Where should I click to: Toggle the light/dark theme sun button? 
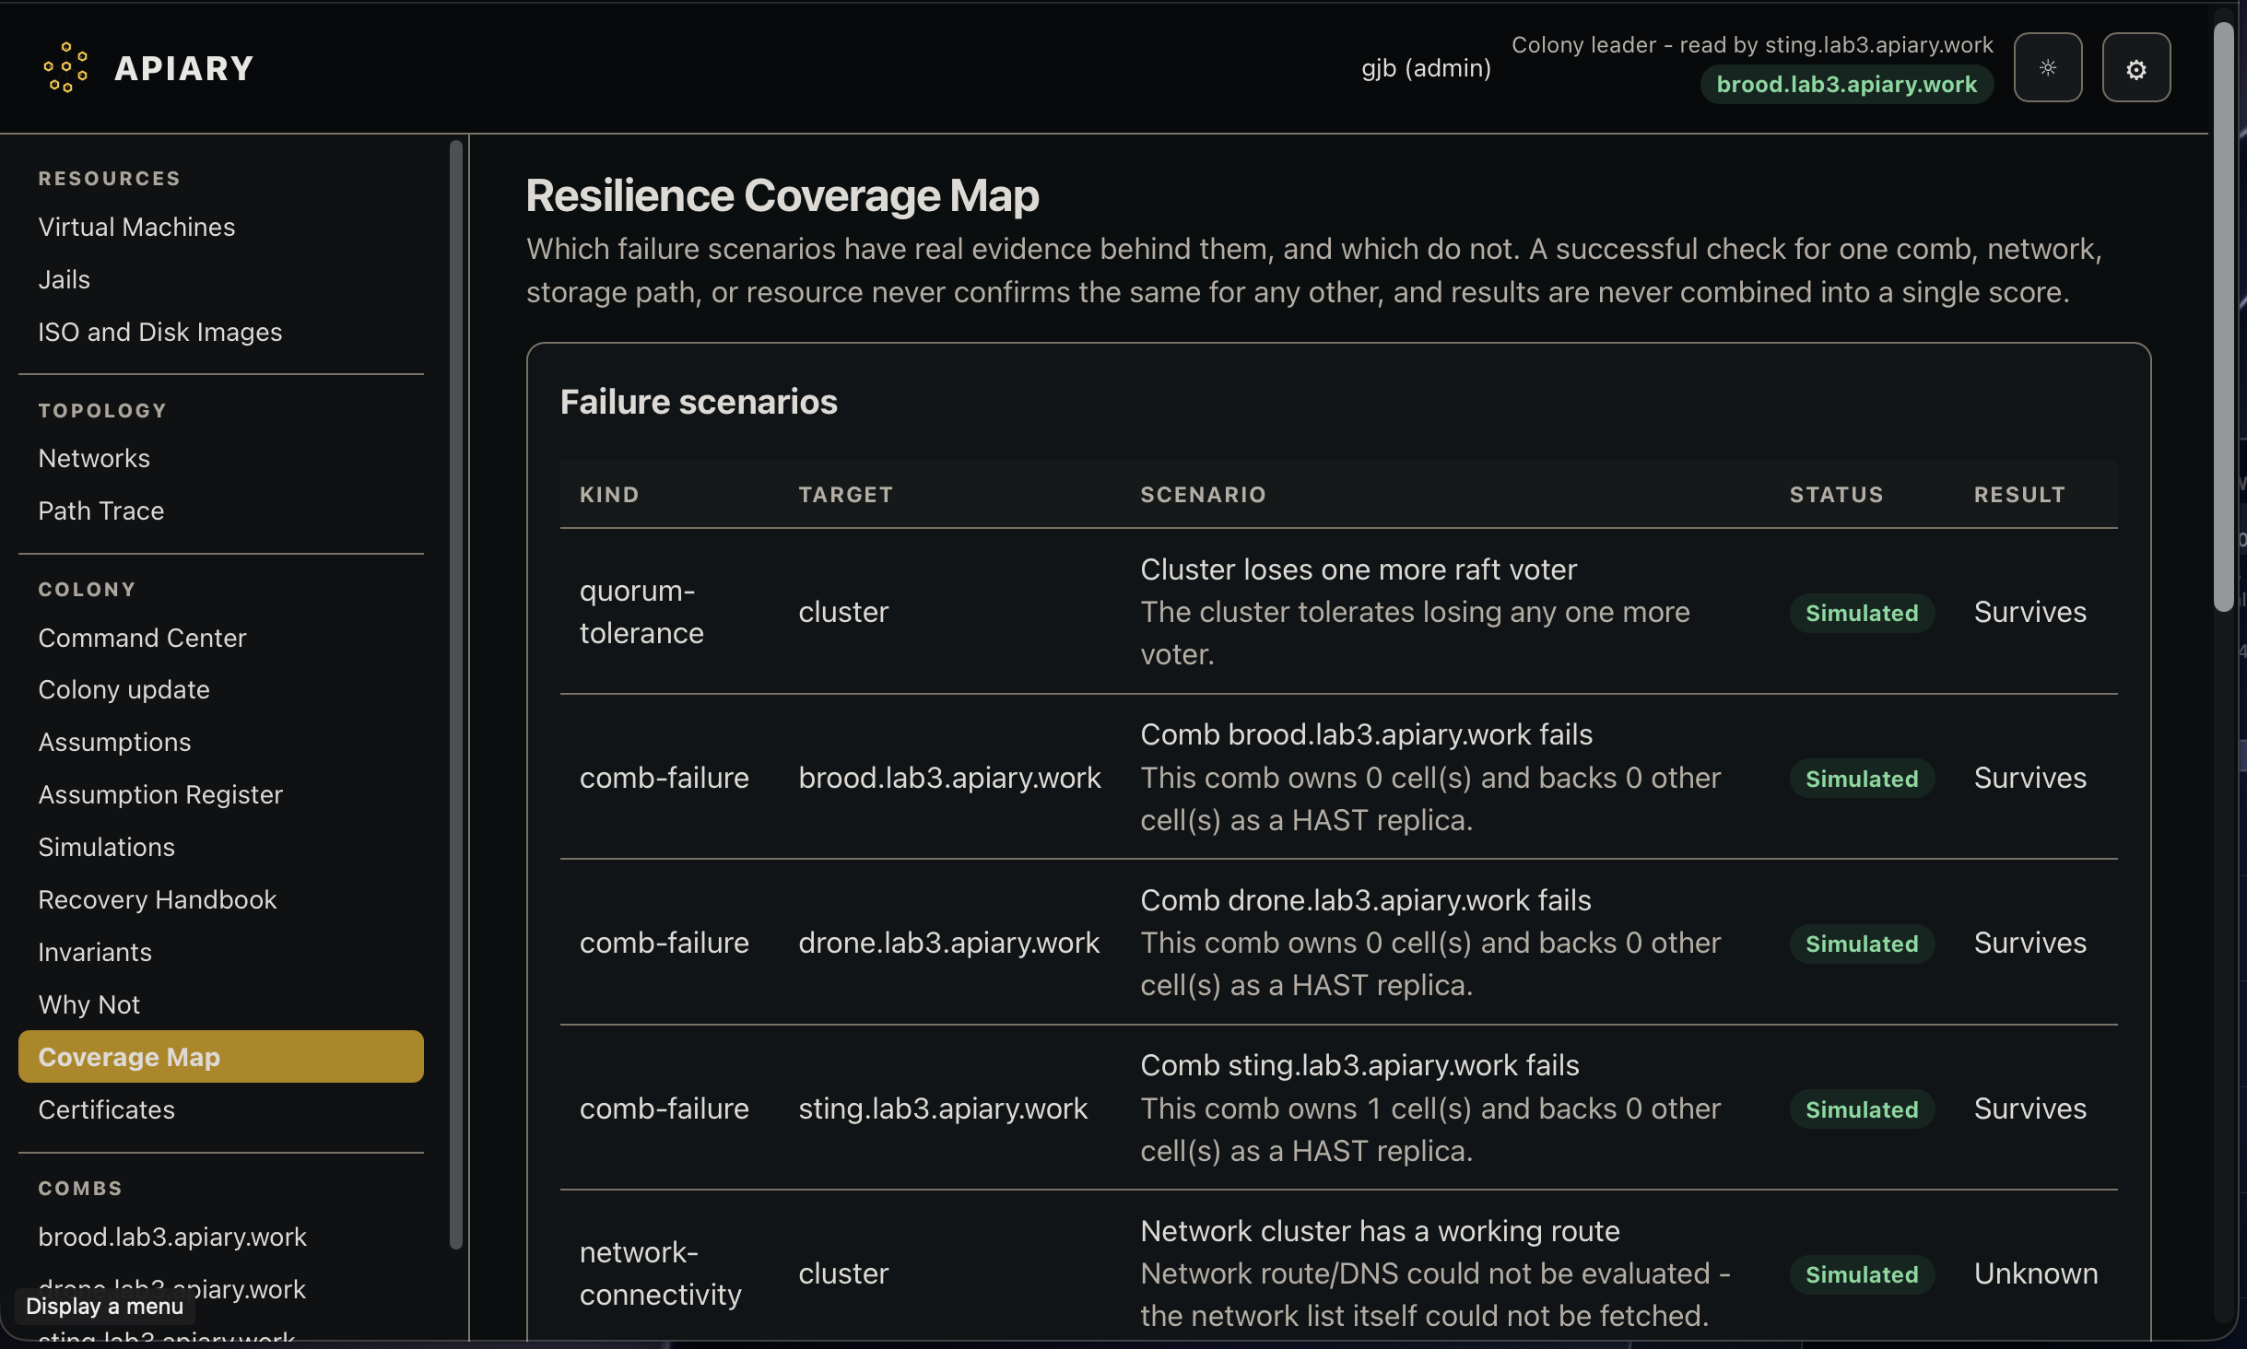tap(2047, 67)
